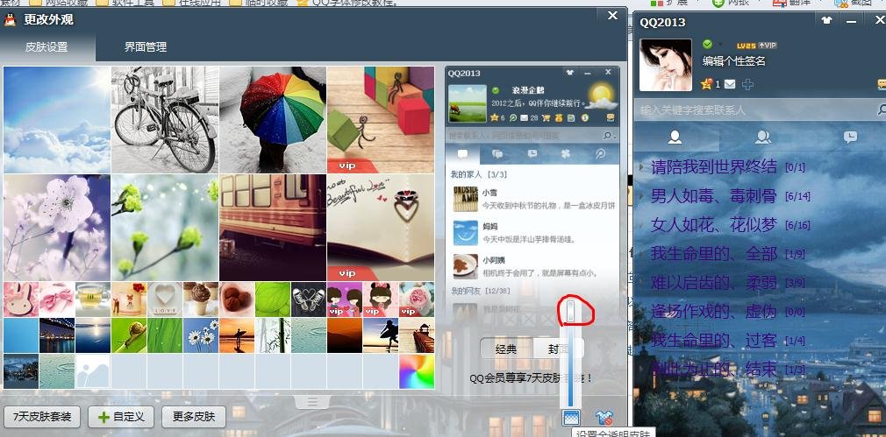Open QZone star icon in QQ2013 window
The width and height of the screenshot is (886, 437).
(x=706, y=84)
